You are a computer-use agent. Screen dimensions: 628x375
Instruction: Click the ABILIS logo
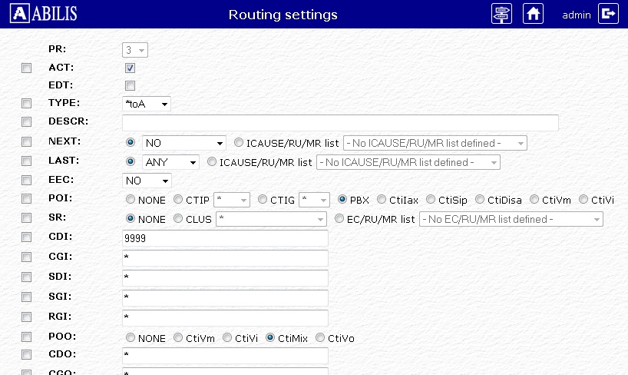(46, 14)
